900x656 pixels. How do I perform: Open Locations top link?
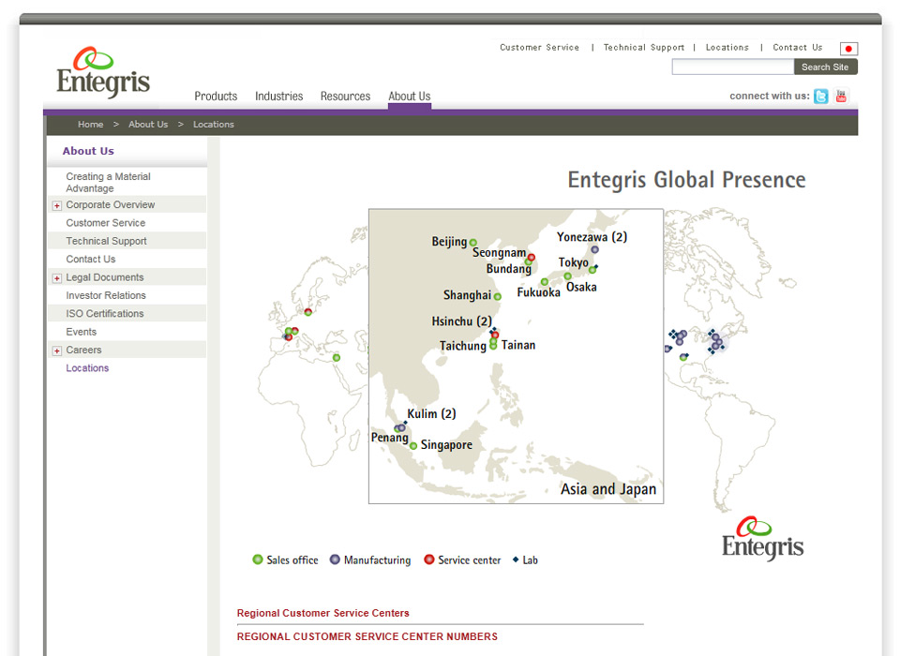click(727, 48)
